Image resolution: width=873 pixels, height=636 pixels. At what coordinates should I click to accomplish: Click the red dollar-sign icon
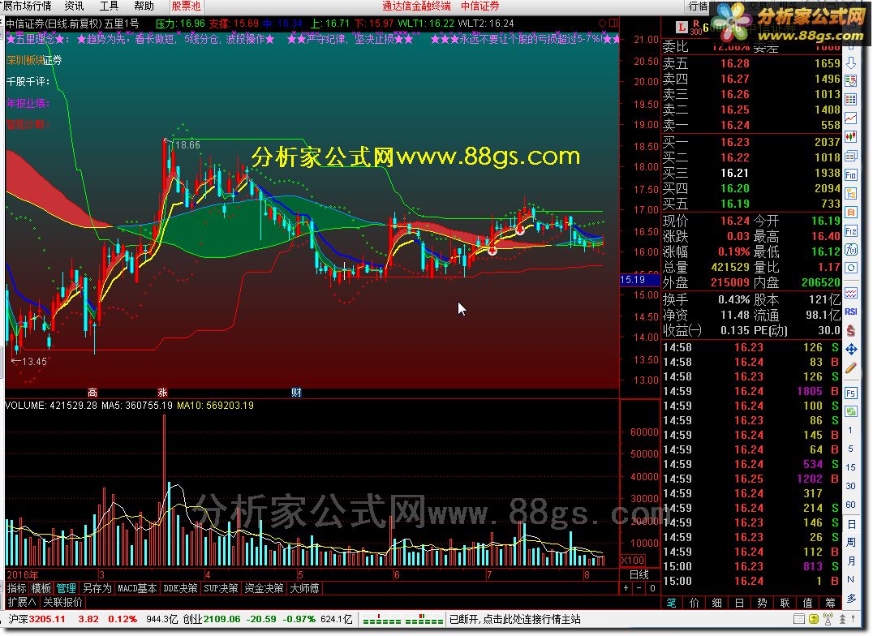click(851, 330)
